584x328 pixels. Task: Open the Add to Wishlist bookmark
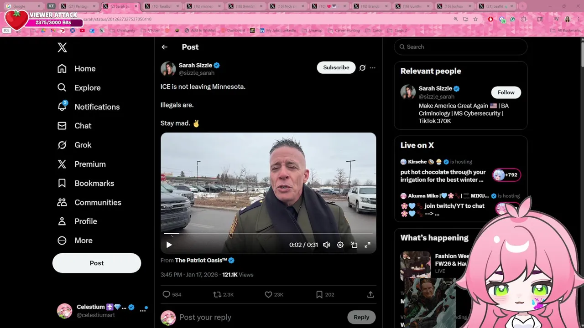pyautogui.click(x=200, y=31)
